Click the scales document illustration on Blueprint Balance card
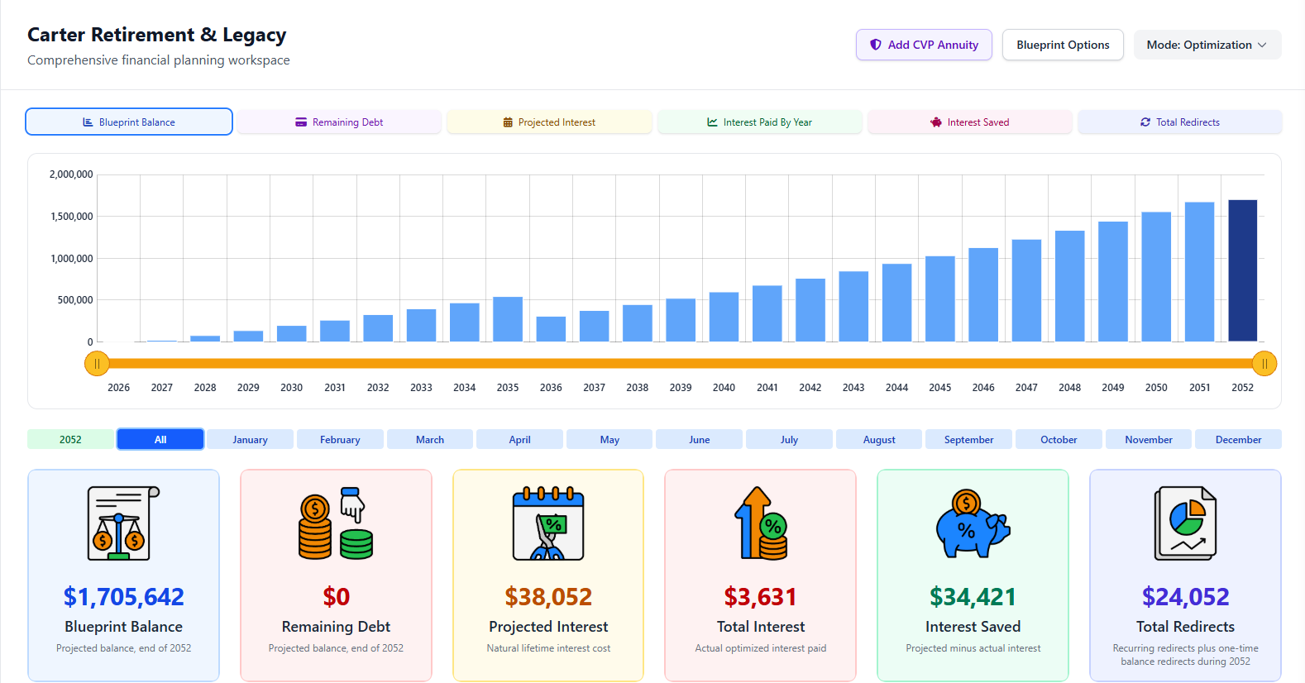Image resolution: width=1305 pixels, height=683 pixels. pyautogui.click(x=123, y=523)
